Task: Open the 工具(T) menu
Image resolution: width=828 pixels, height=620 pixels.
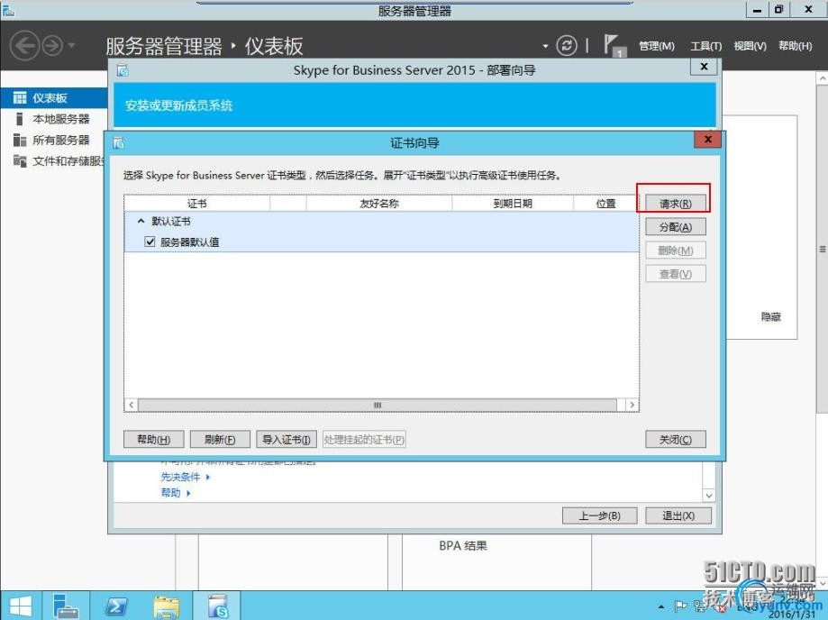Action: [x=706, y=46]
